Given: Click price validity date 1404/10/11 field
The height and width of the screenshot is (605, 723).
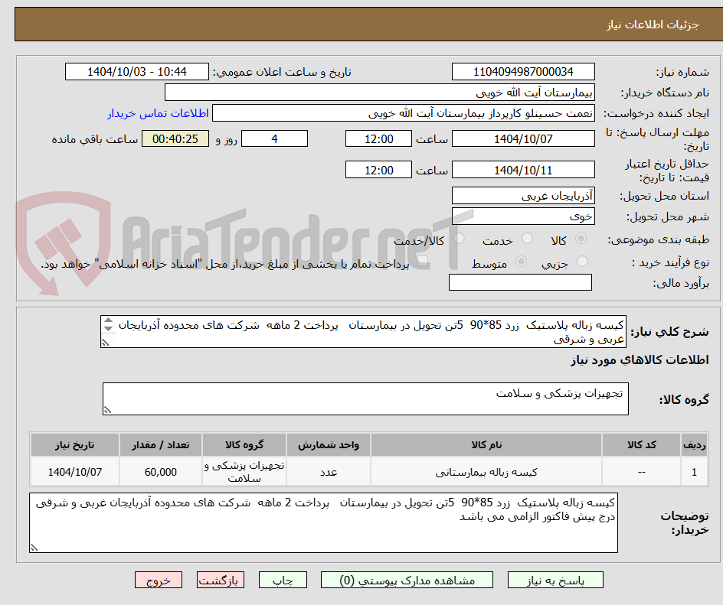Looking at the screenshot, I should [523, 170].
